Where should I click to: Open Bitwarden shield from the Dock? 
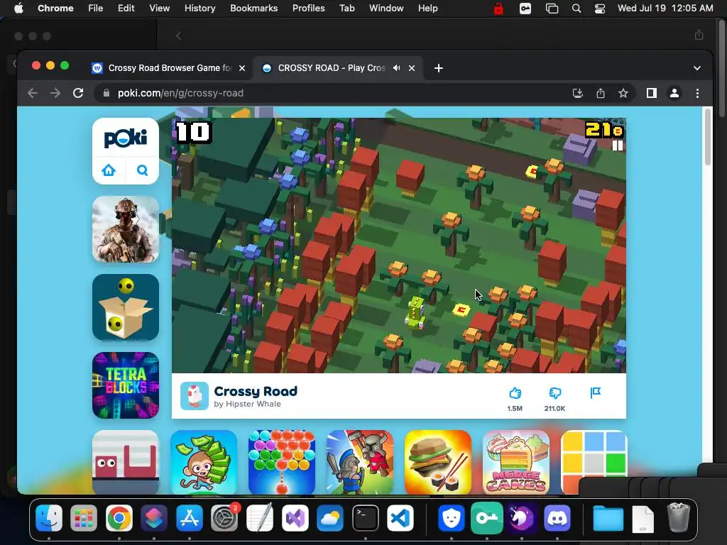pos(452,517)
